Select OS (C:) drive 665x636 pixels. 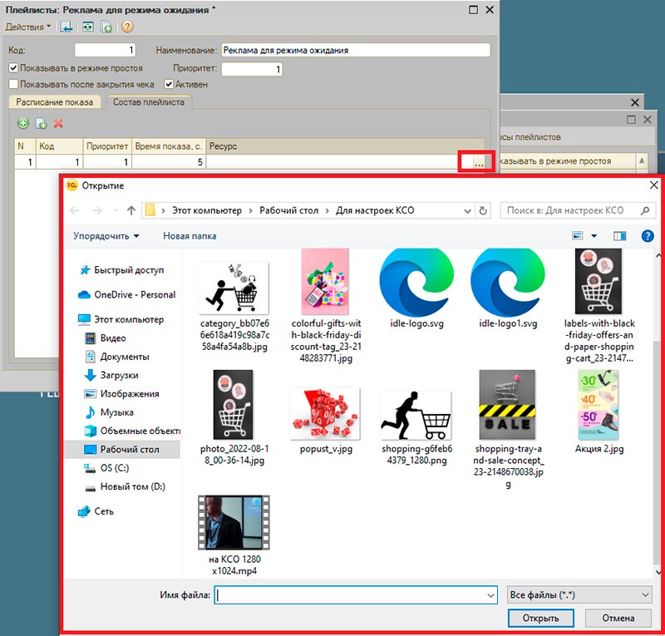pos(107,468)
